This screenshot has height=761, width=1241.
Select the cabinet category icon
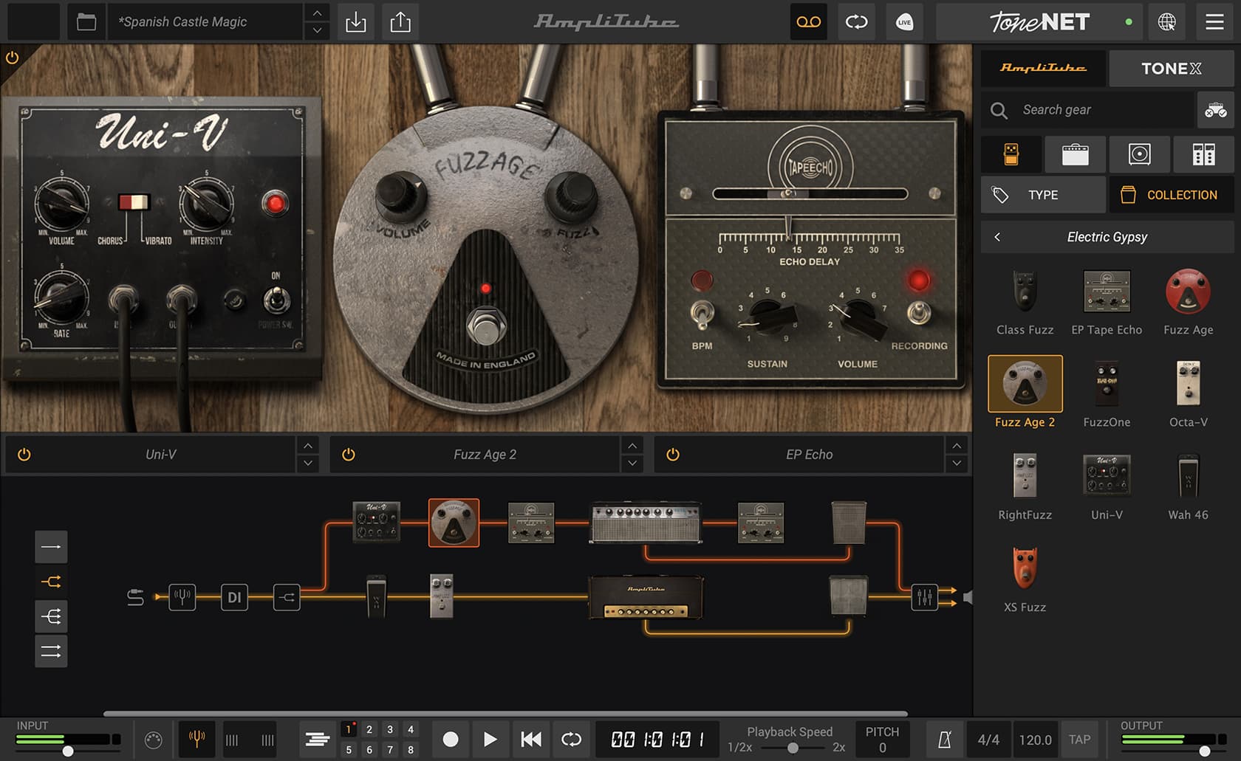point(1139,154)
